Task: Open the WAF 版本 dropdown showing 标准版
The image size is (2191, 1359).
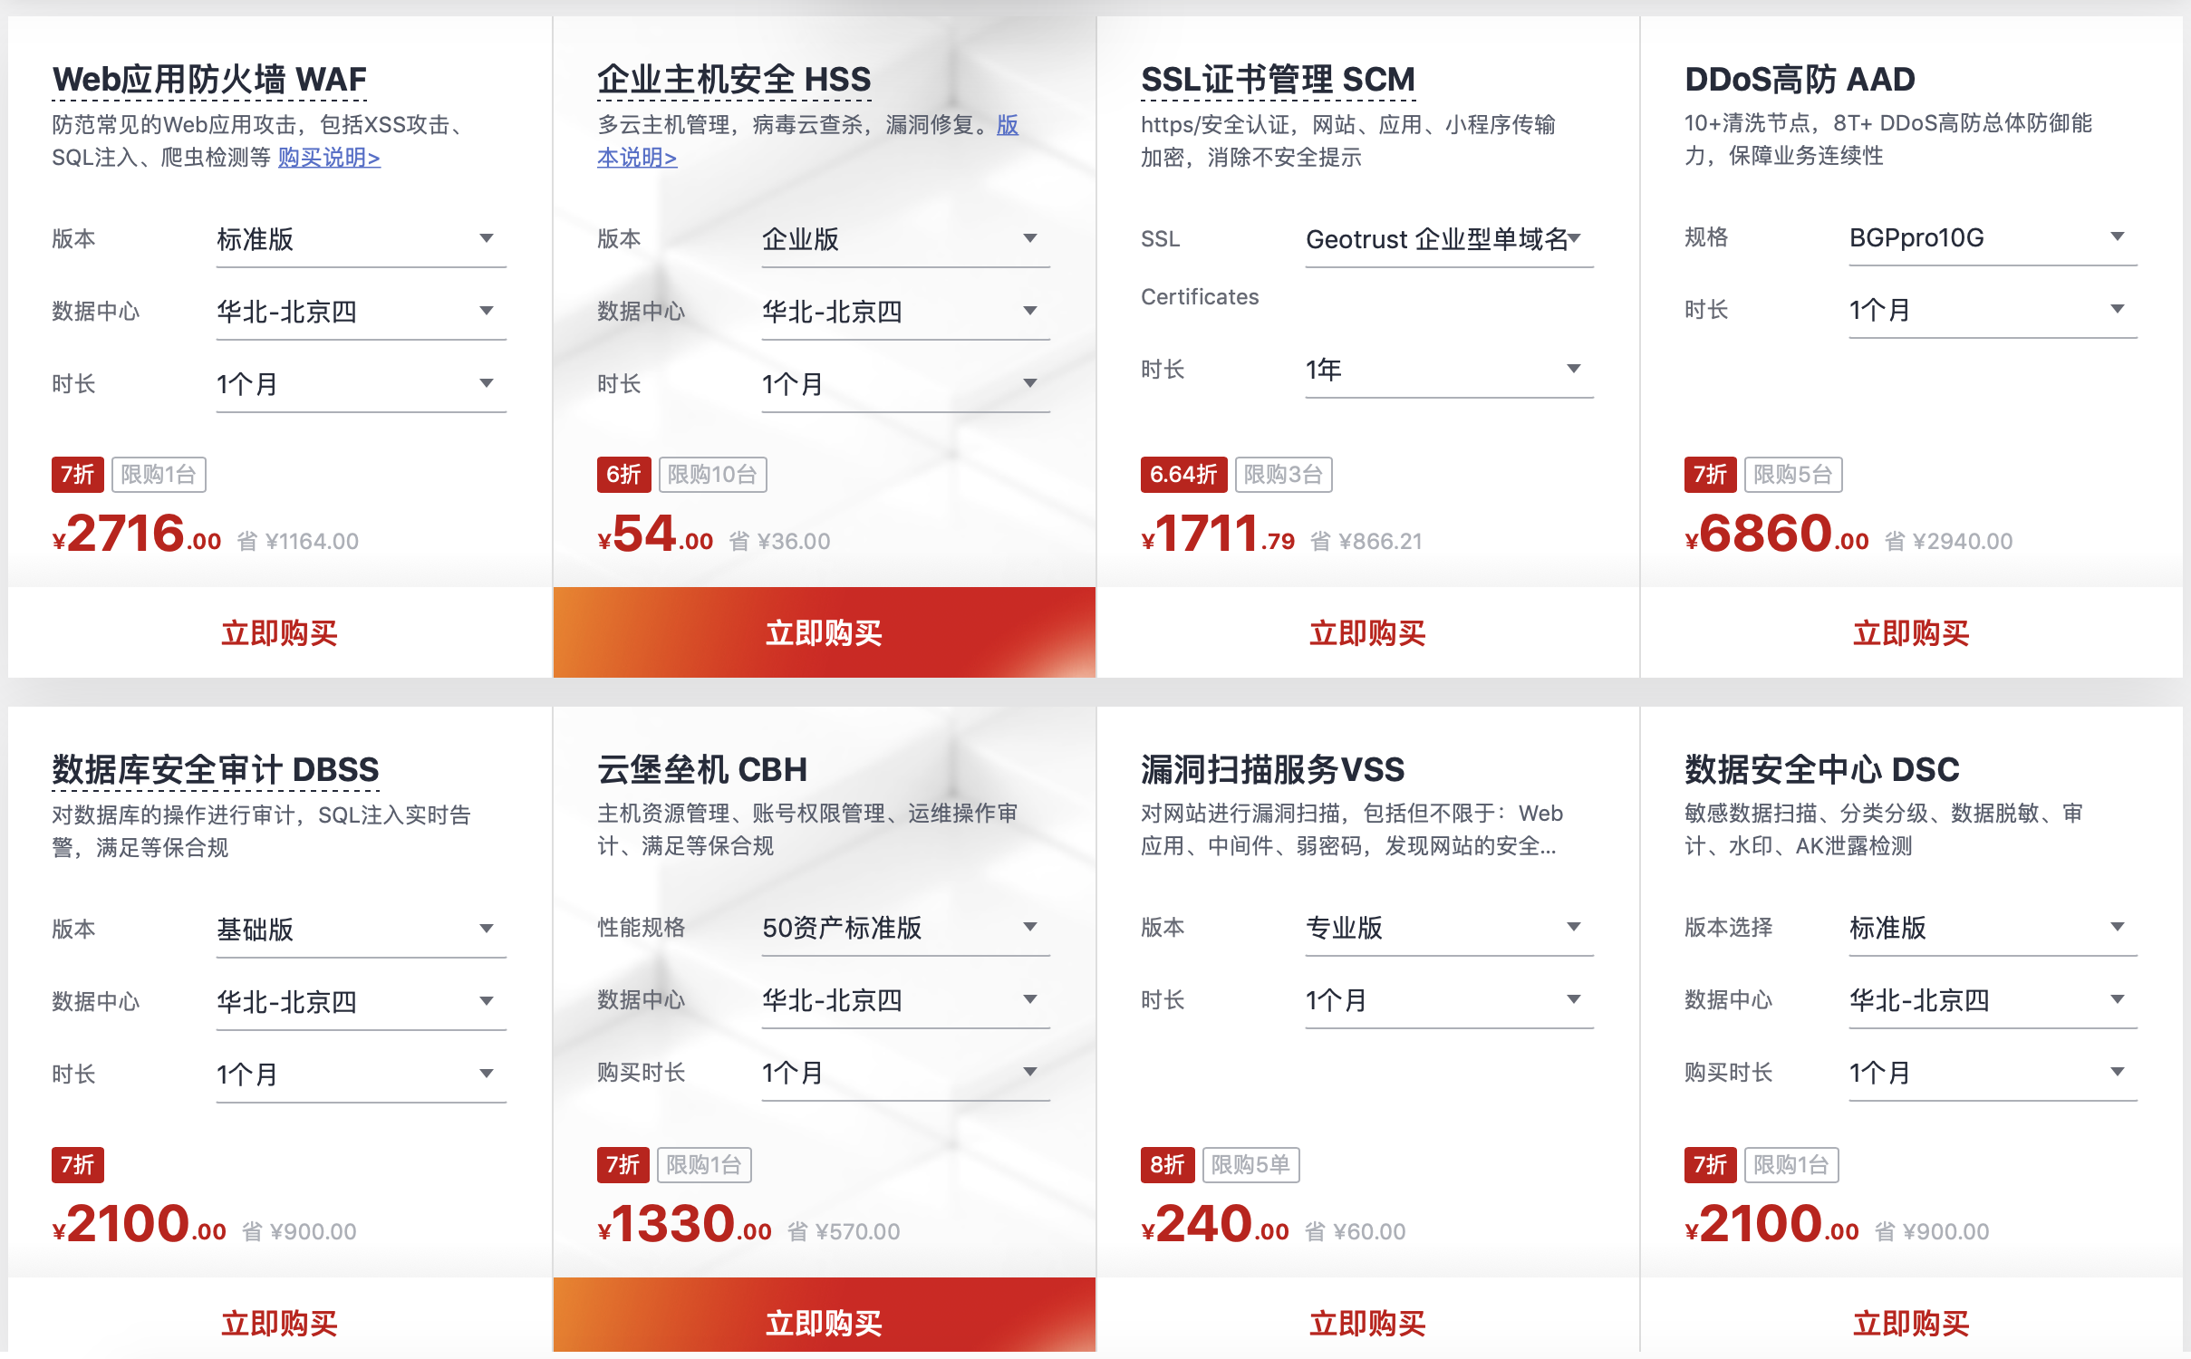Action: [x=360, y=238]
